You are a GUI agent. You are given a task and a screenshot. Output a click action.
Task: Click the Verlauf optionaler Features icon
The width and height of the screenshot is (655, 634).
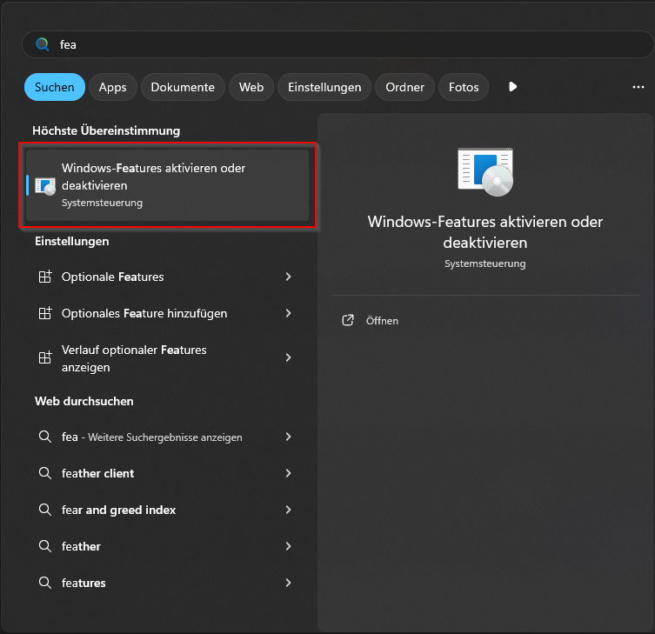45,357
